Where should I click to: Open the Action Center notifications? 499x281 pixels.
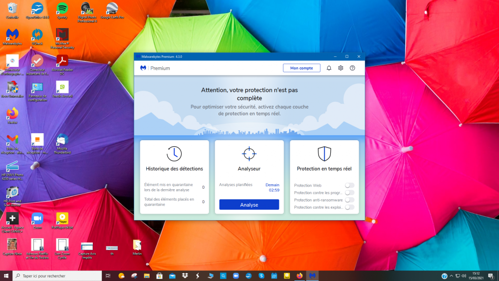tap(491, 276)
